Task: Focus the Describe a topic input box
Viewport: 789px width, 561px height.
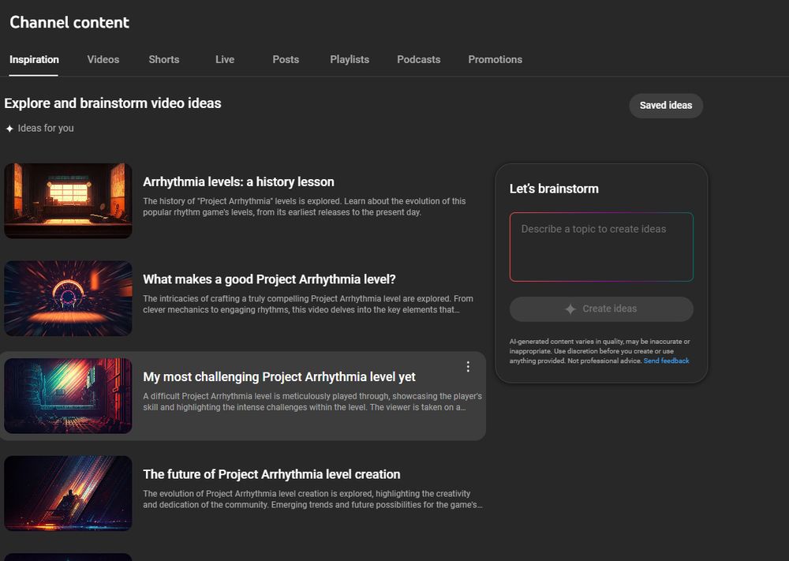Action: coord(601,246)
